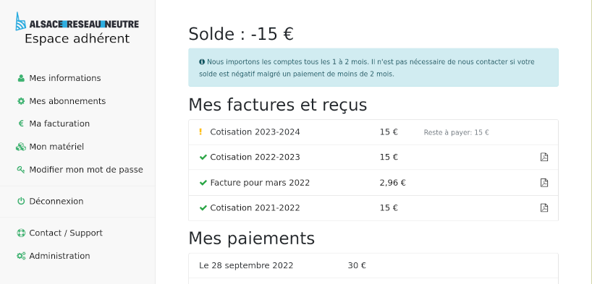Viewport: 592px width, 284px height.
Task: Open Mon matériel section
Action: 56,147
